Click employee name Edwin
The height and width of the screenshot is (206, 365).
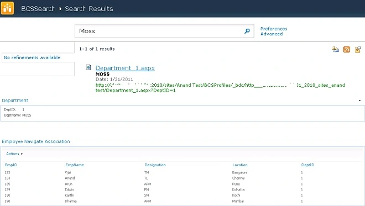69,189
